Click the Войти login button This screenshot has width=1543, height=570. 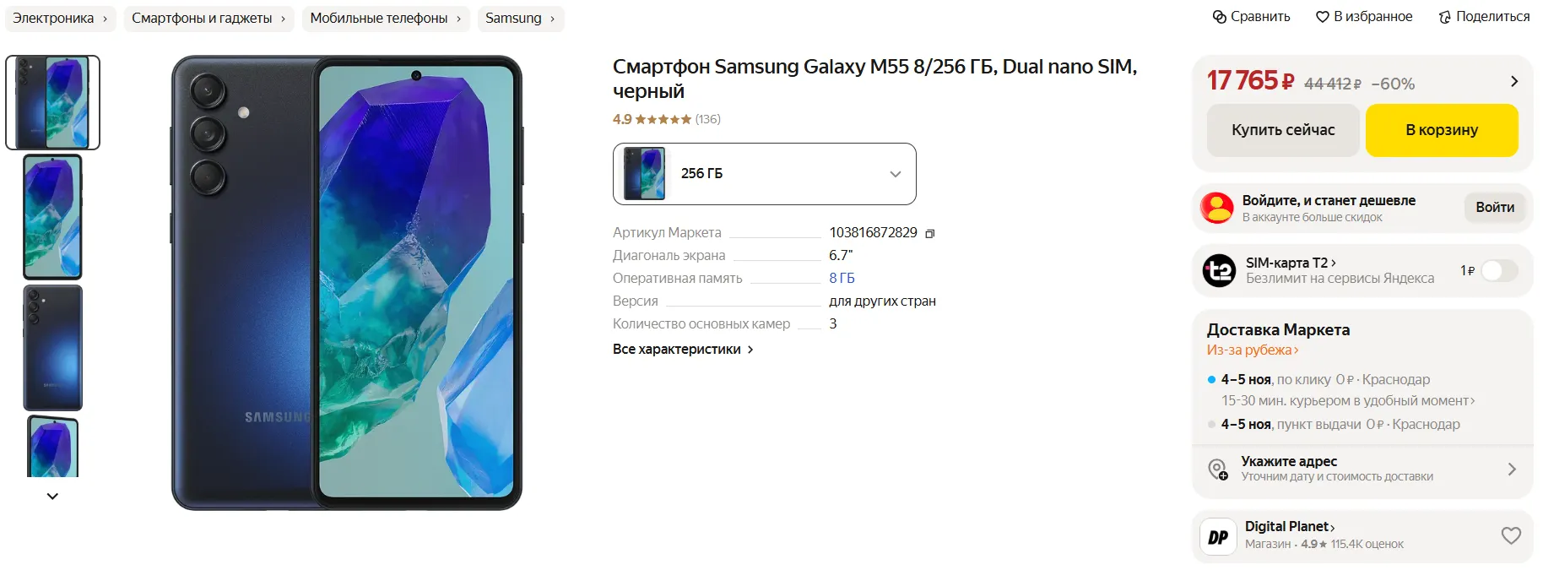(1495, 208)
